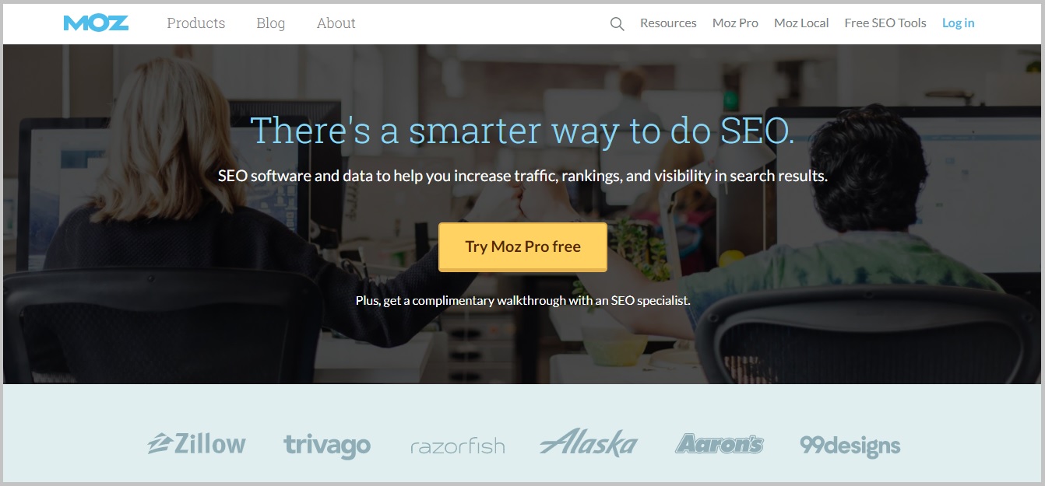This screenshot has width=1045, height=486.
Task: Go to the Blog menu item
Action: coord(271,23)
